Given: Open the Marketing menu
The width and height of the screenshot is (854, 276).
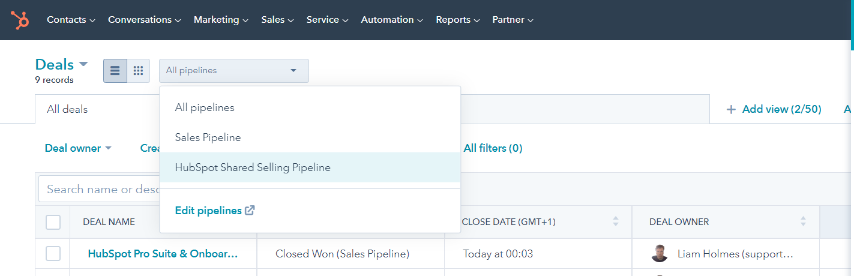Looking at the screenshot, I should (221, 20).
